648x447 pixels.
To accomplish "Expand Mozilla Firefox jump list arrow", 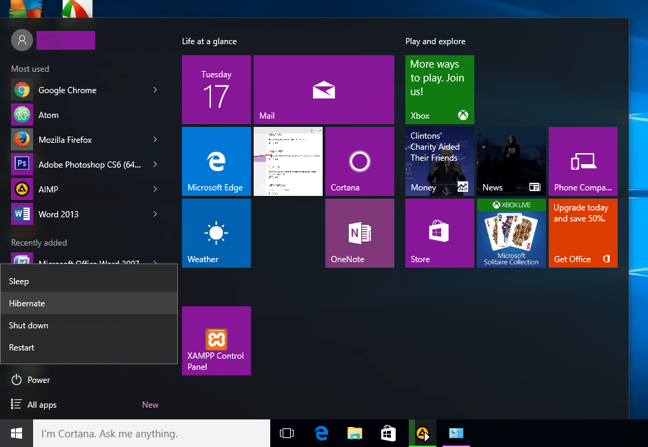I will (155, 139).
